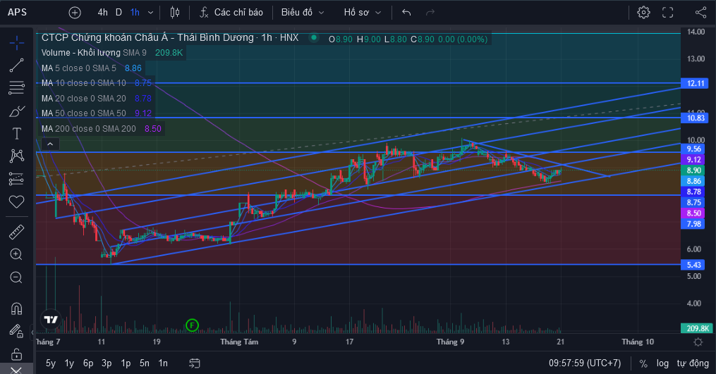The image size is (716, 374).
Task: Select the MA 50 close SMA legend
Action: pos(96,113)
